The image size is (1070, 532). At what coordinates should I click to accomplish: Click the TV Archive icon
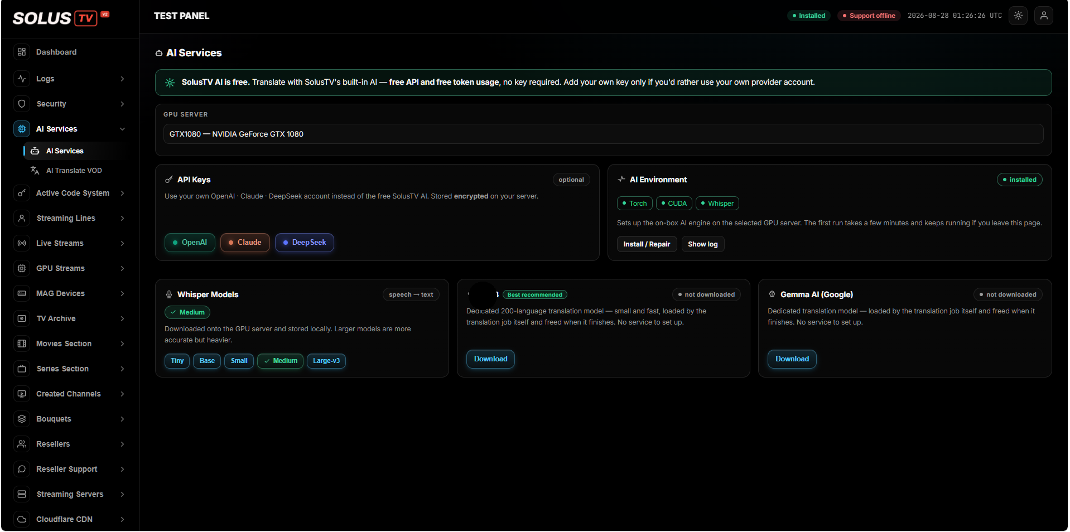click(22, 318)
